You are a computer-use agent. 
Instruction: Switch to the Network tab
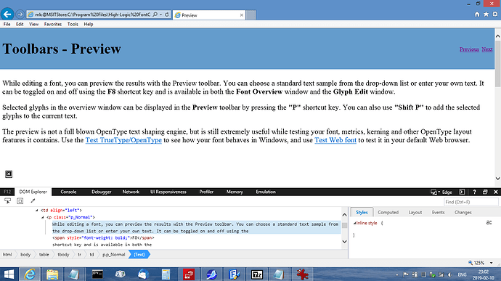(131, 192)
